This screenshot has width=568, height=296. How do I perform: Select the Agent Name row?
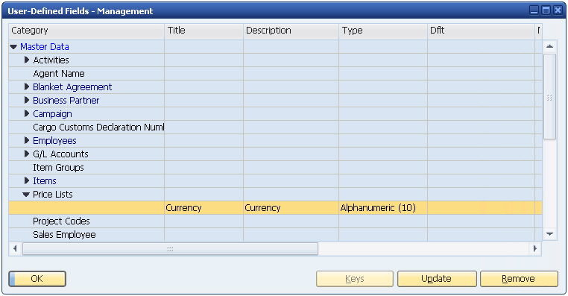click(x=275, y=74)
